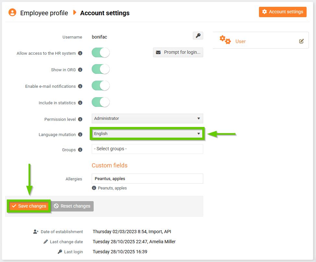The height and width of the screenshot is (262, 316).
Task: Click the info icon beside Groups
Action: pos(80,150)
